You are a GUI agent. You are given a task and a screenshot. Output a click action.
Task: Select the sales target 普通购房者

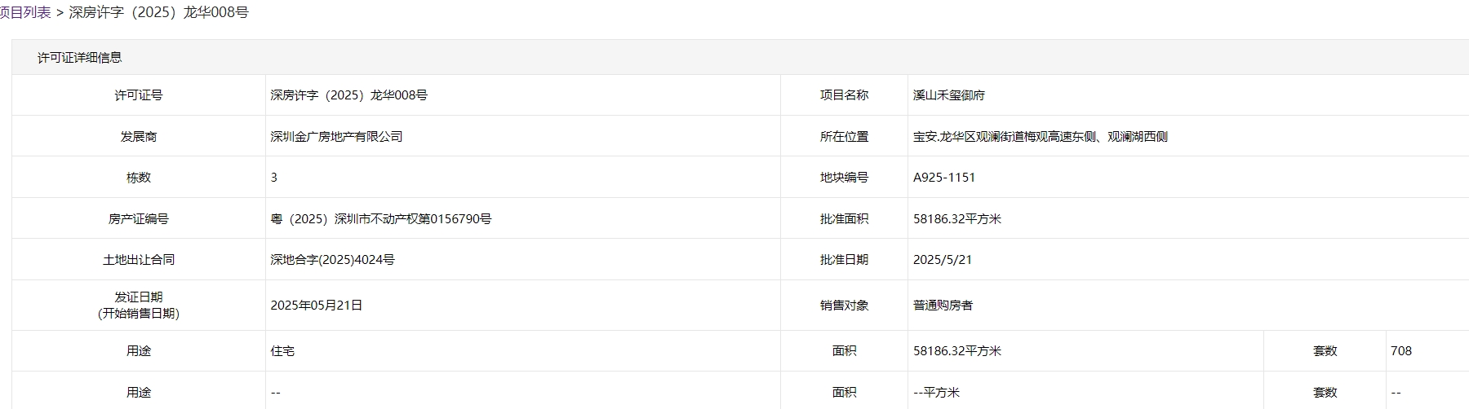click(943, 305)
